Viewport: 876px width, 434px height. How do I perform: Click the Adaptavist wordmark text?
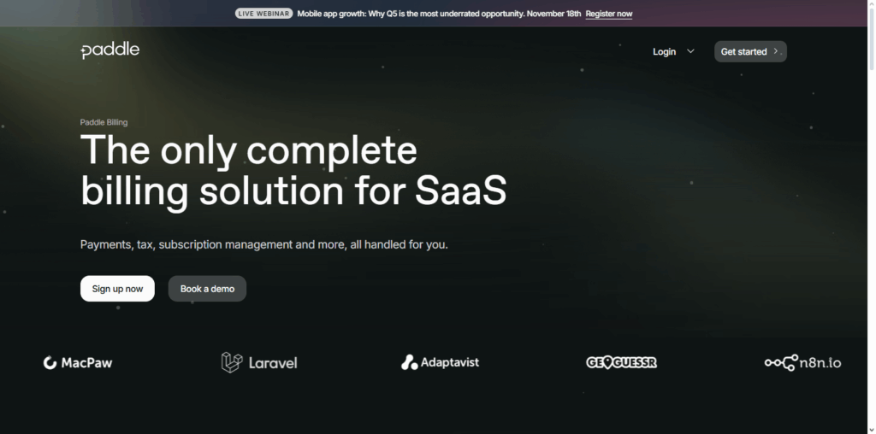[450, 363]
